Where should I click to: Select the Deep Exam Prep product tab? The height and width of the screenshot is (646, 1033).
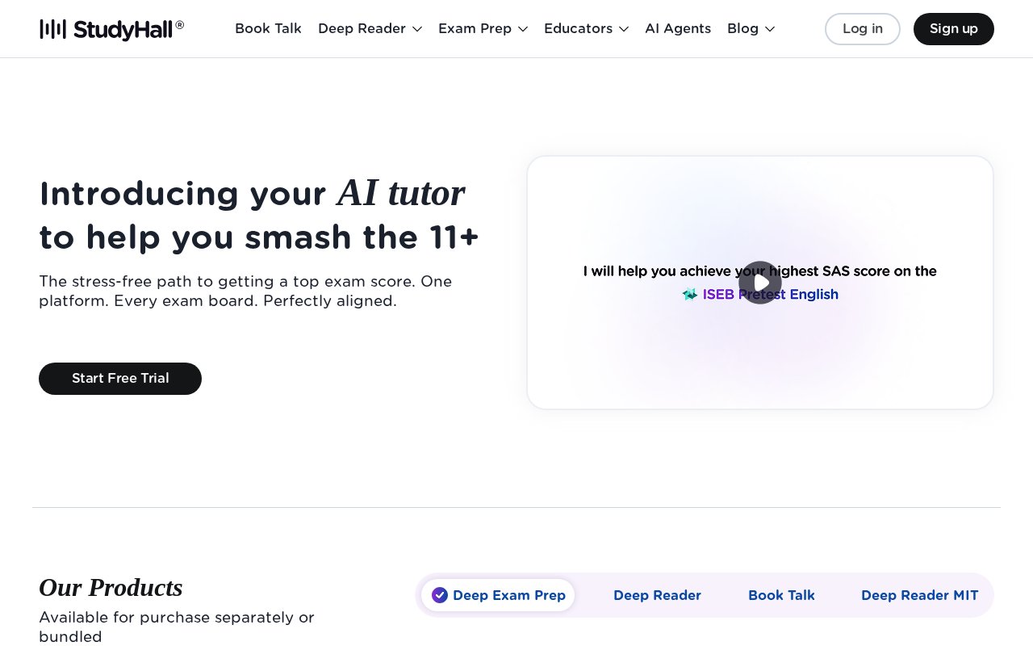point(498,595)
